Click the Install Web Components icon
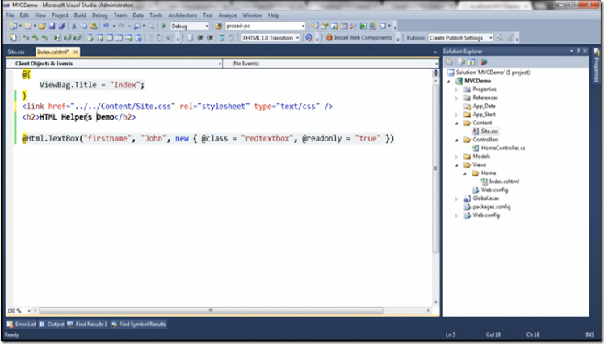The image size is (604, 344). point(329,38)
